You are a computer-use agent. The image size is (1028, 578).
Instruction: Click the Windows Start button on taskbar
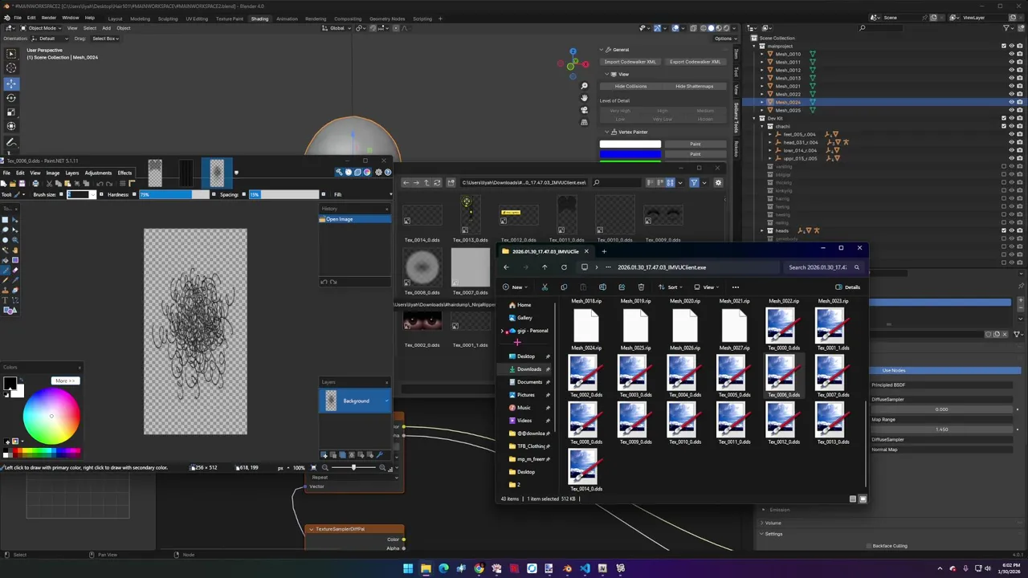pyautogui.click(x=408, y=568)
